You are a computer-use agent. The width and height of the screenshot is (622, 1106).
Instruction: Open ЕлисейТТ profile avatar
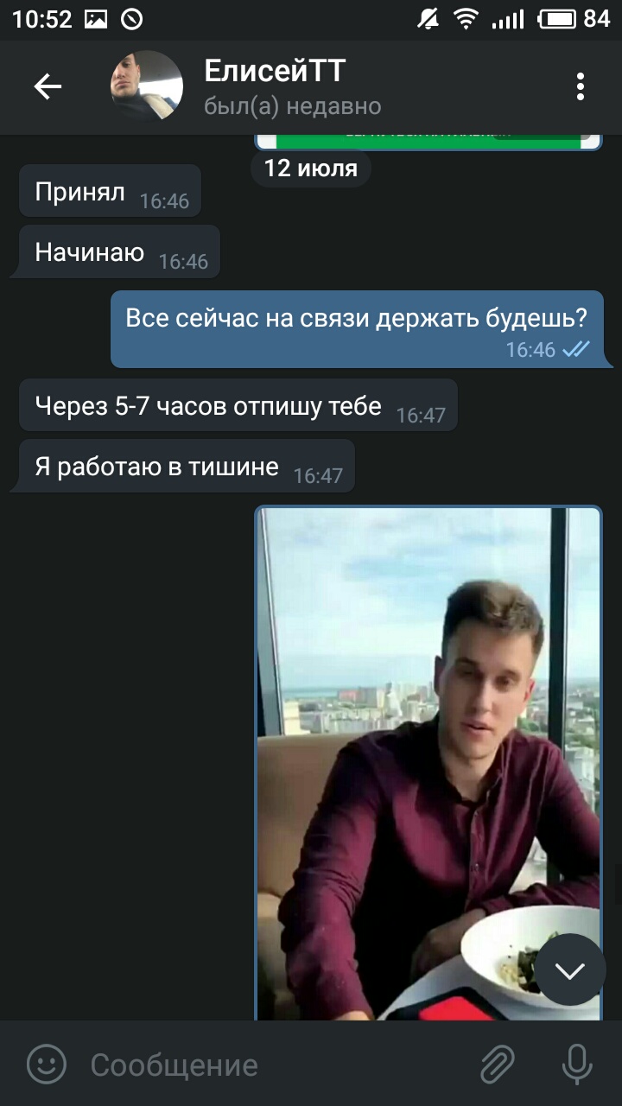[x=147, y=86]
